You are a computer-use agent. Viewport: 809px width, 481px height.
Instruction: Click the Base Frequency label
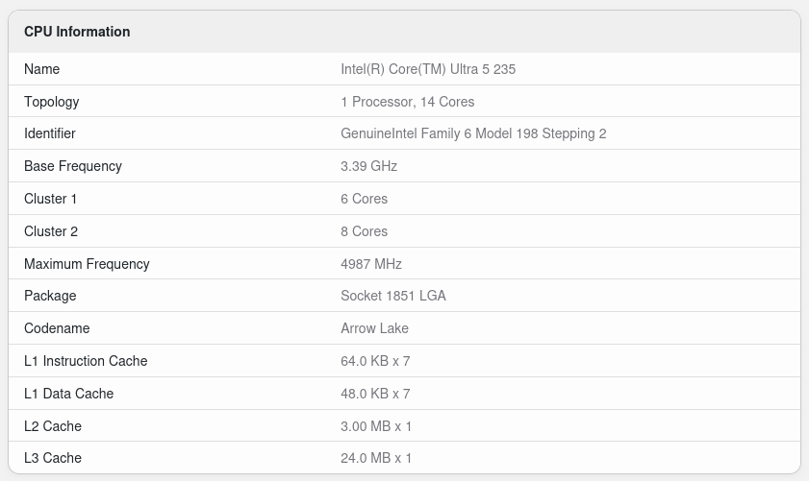[x=73, y=166]
